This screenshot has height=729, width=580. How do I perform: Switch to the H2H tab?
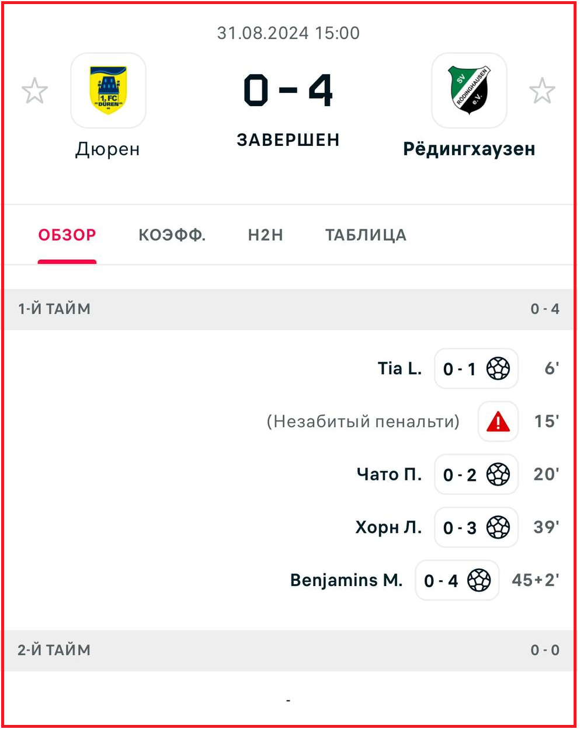tap(265, 235)
